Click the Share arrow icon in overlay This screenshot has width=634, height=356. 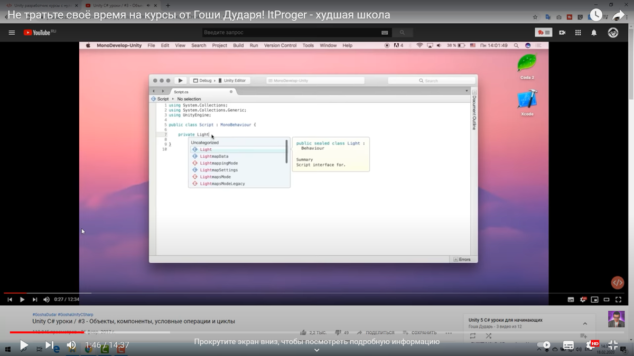click(619, 15)
